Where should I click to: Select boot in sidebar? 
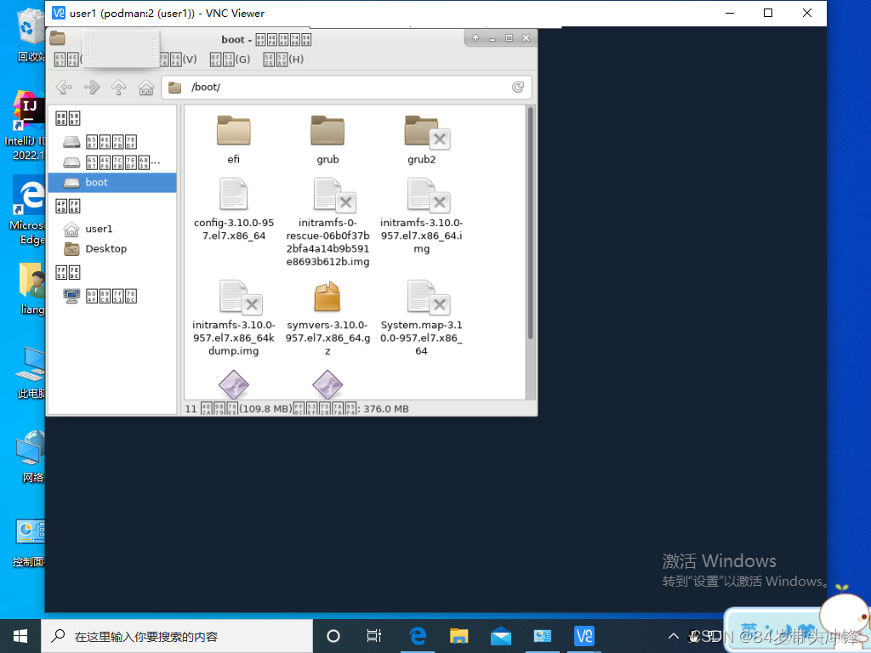click(x=112, y=183)
